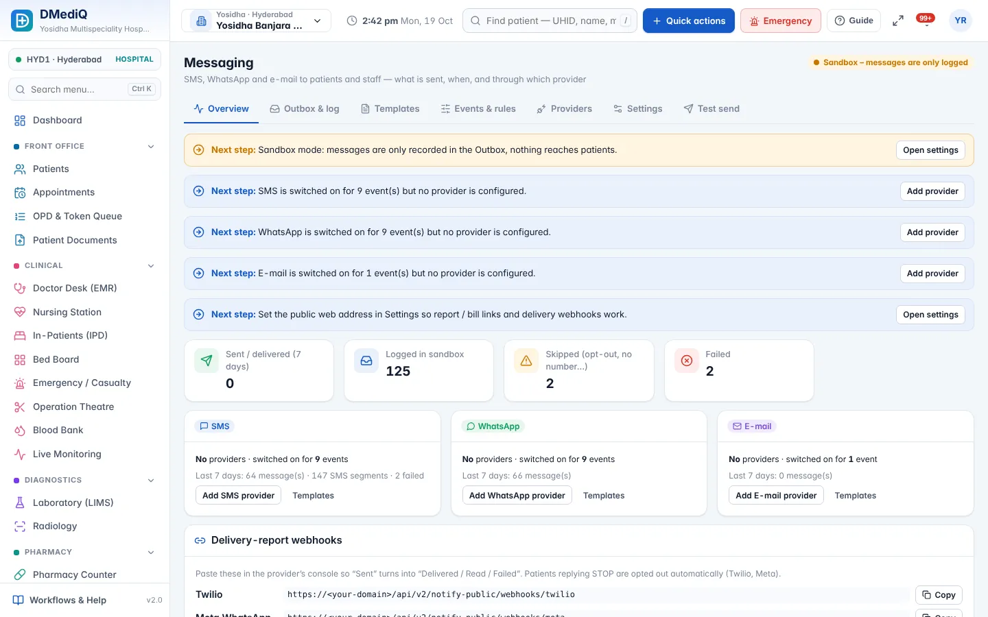Open the Test send tab
This screenshot has height=617, width=988.
tap(711, 109)
